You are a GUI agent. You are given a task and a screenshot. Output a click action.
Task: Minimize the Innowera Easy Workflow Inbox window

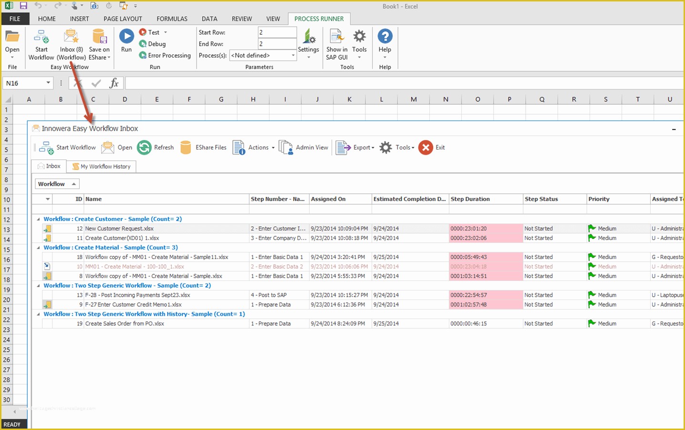point(674,129)
